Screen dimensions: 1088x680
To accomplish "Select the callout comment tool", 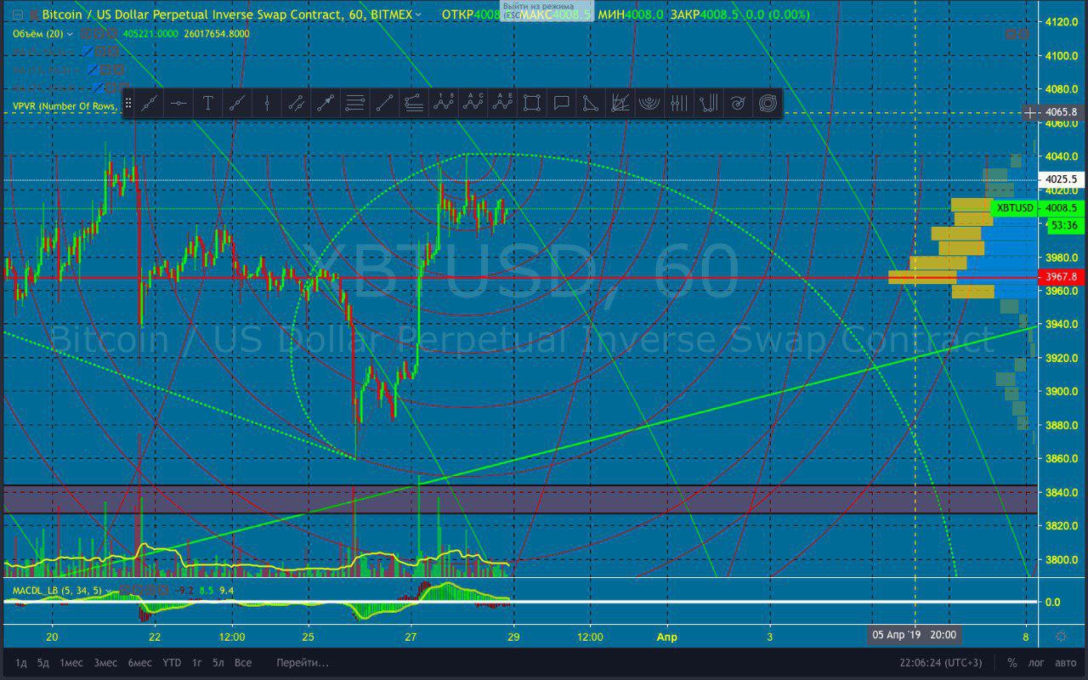I will coord(561,104).
